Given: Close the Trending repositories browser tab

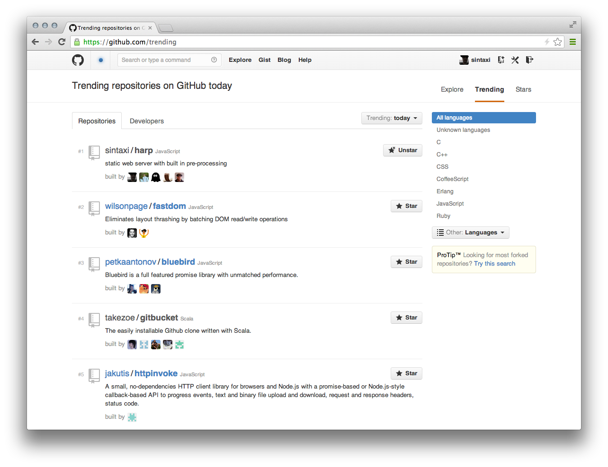Looking at the screenshot, I should coord(150,28).
